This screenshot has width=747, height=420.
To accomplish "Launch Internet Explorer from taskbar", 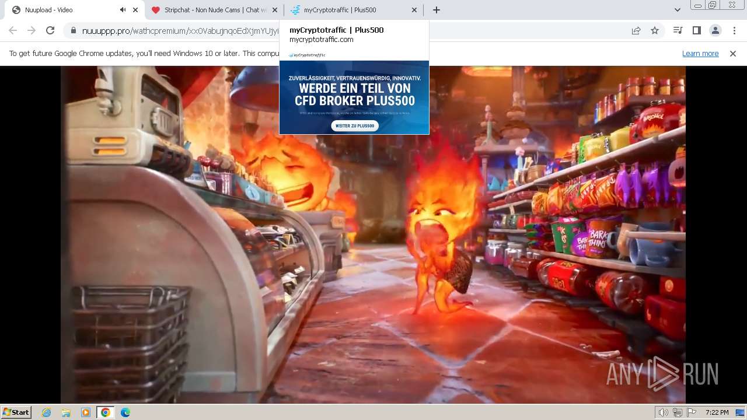I will (x=47, y=412).
